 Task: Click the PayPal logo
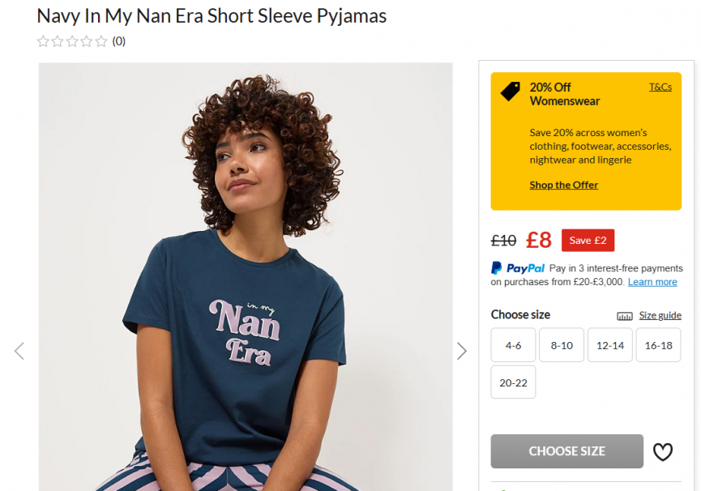tap(518, 268)
